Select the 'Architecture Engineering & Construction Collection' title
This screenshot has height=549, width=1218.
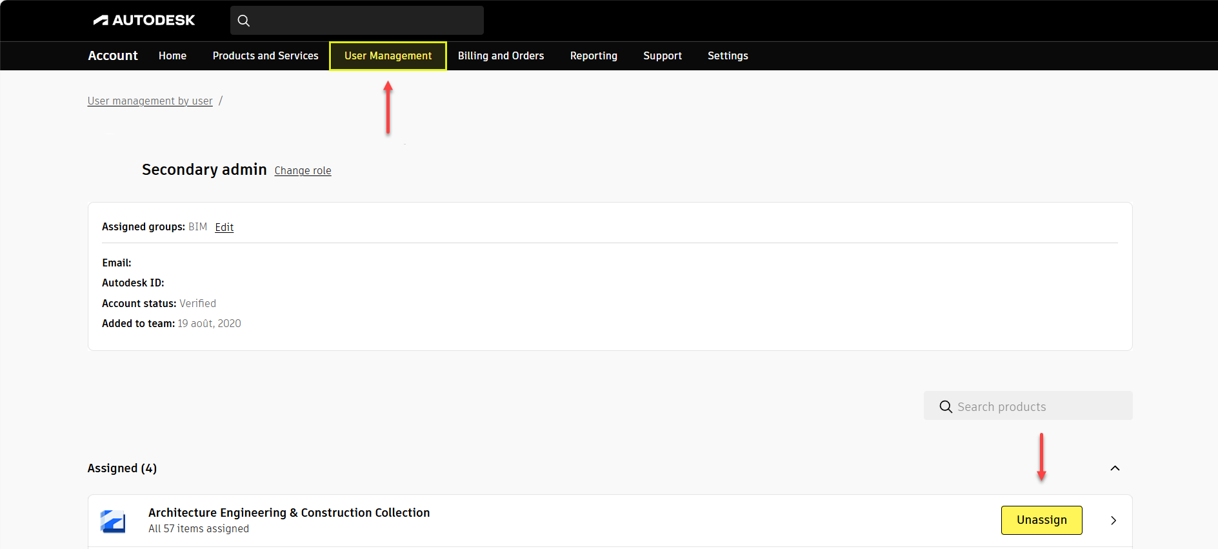click(289, 512)
